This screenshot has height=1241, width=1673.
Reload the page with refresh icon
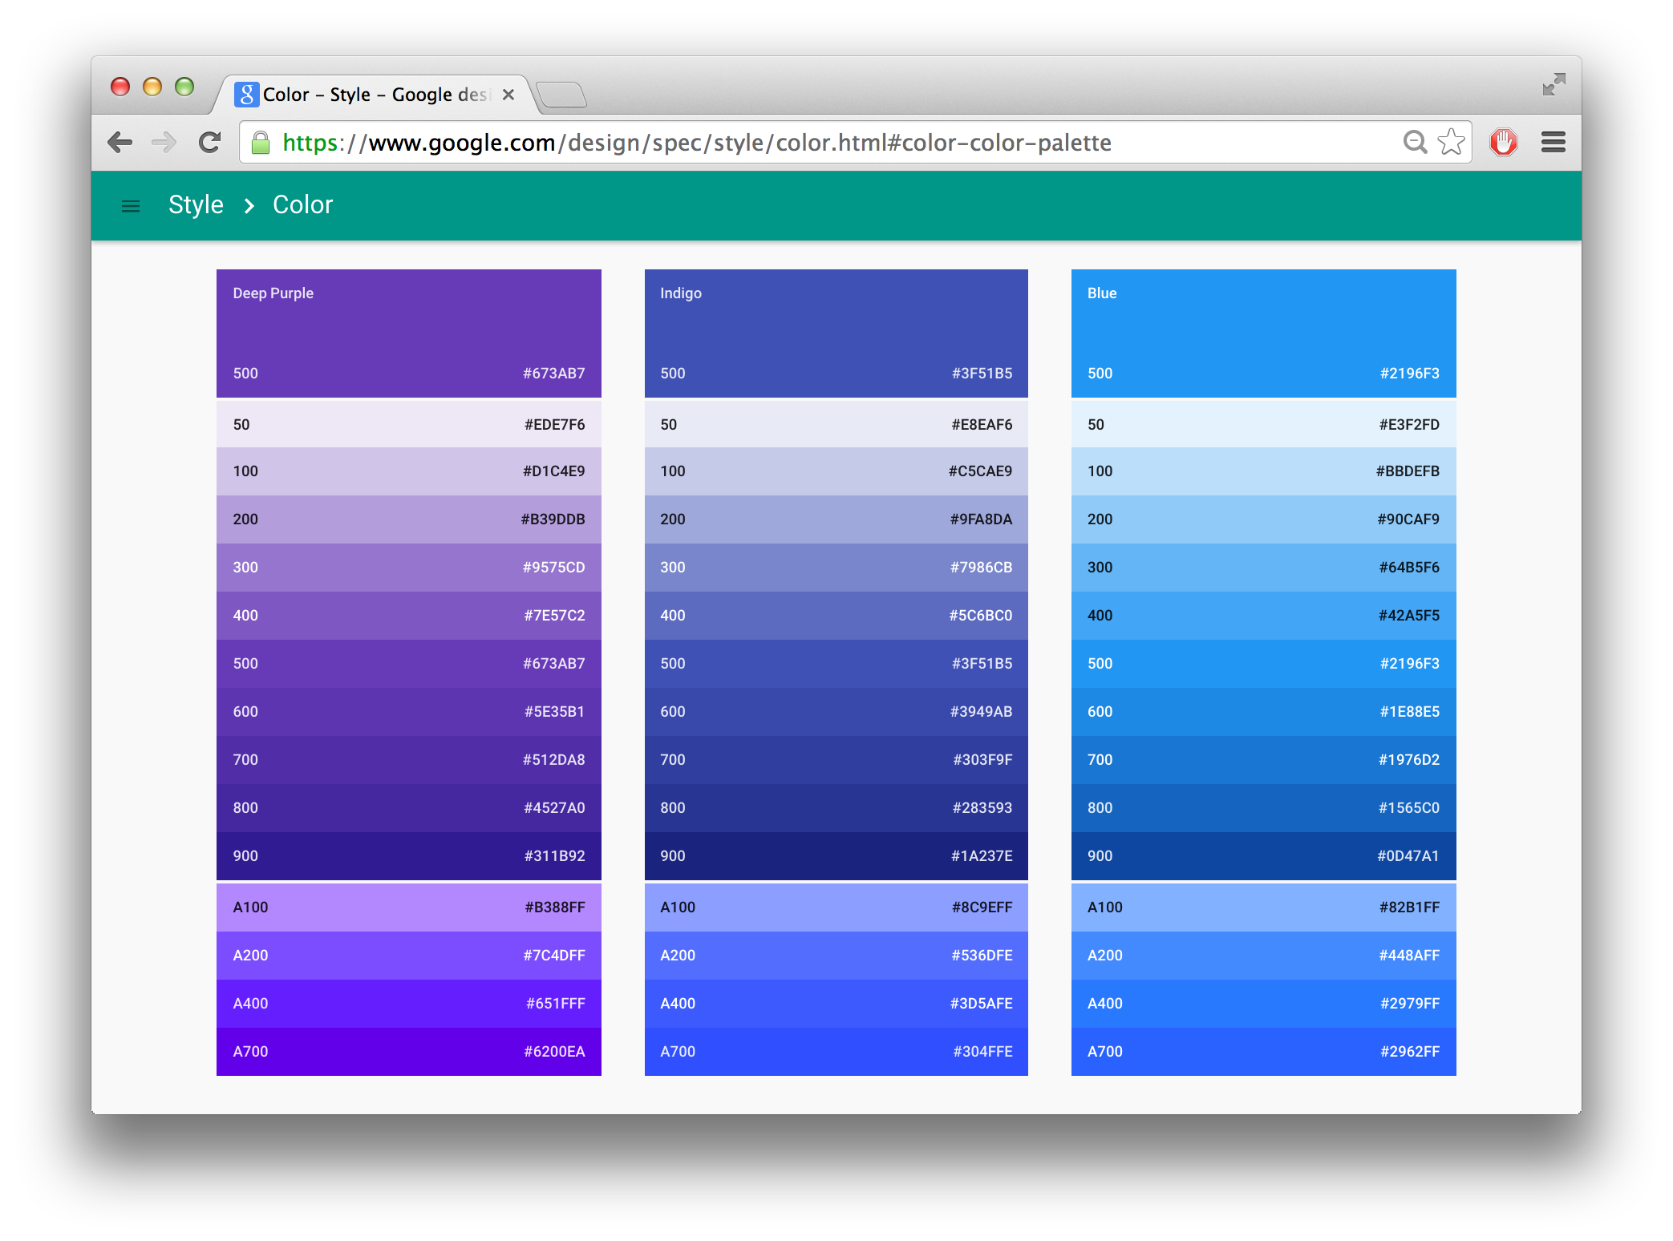click(210, 143)
